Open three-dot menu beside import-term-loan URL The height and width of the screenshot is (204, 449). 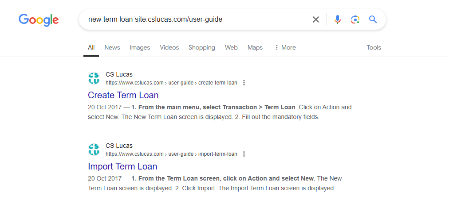tap(244, 154)
